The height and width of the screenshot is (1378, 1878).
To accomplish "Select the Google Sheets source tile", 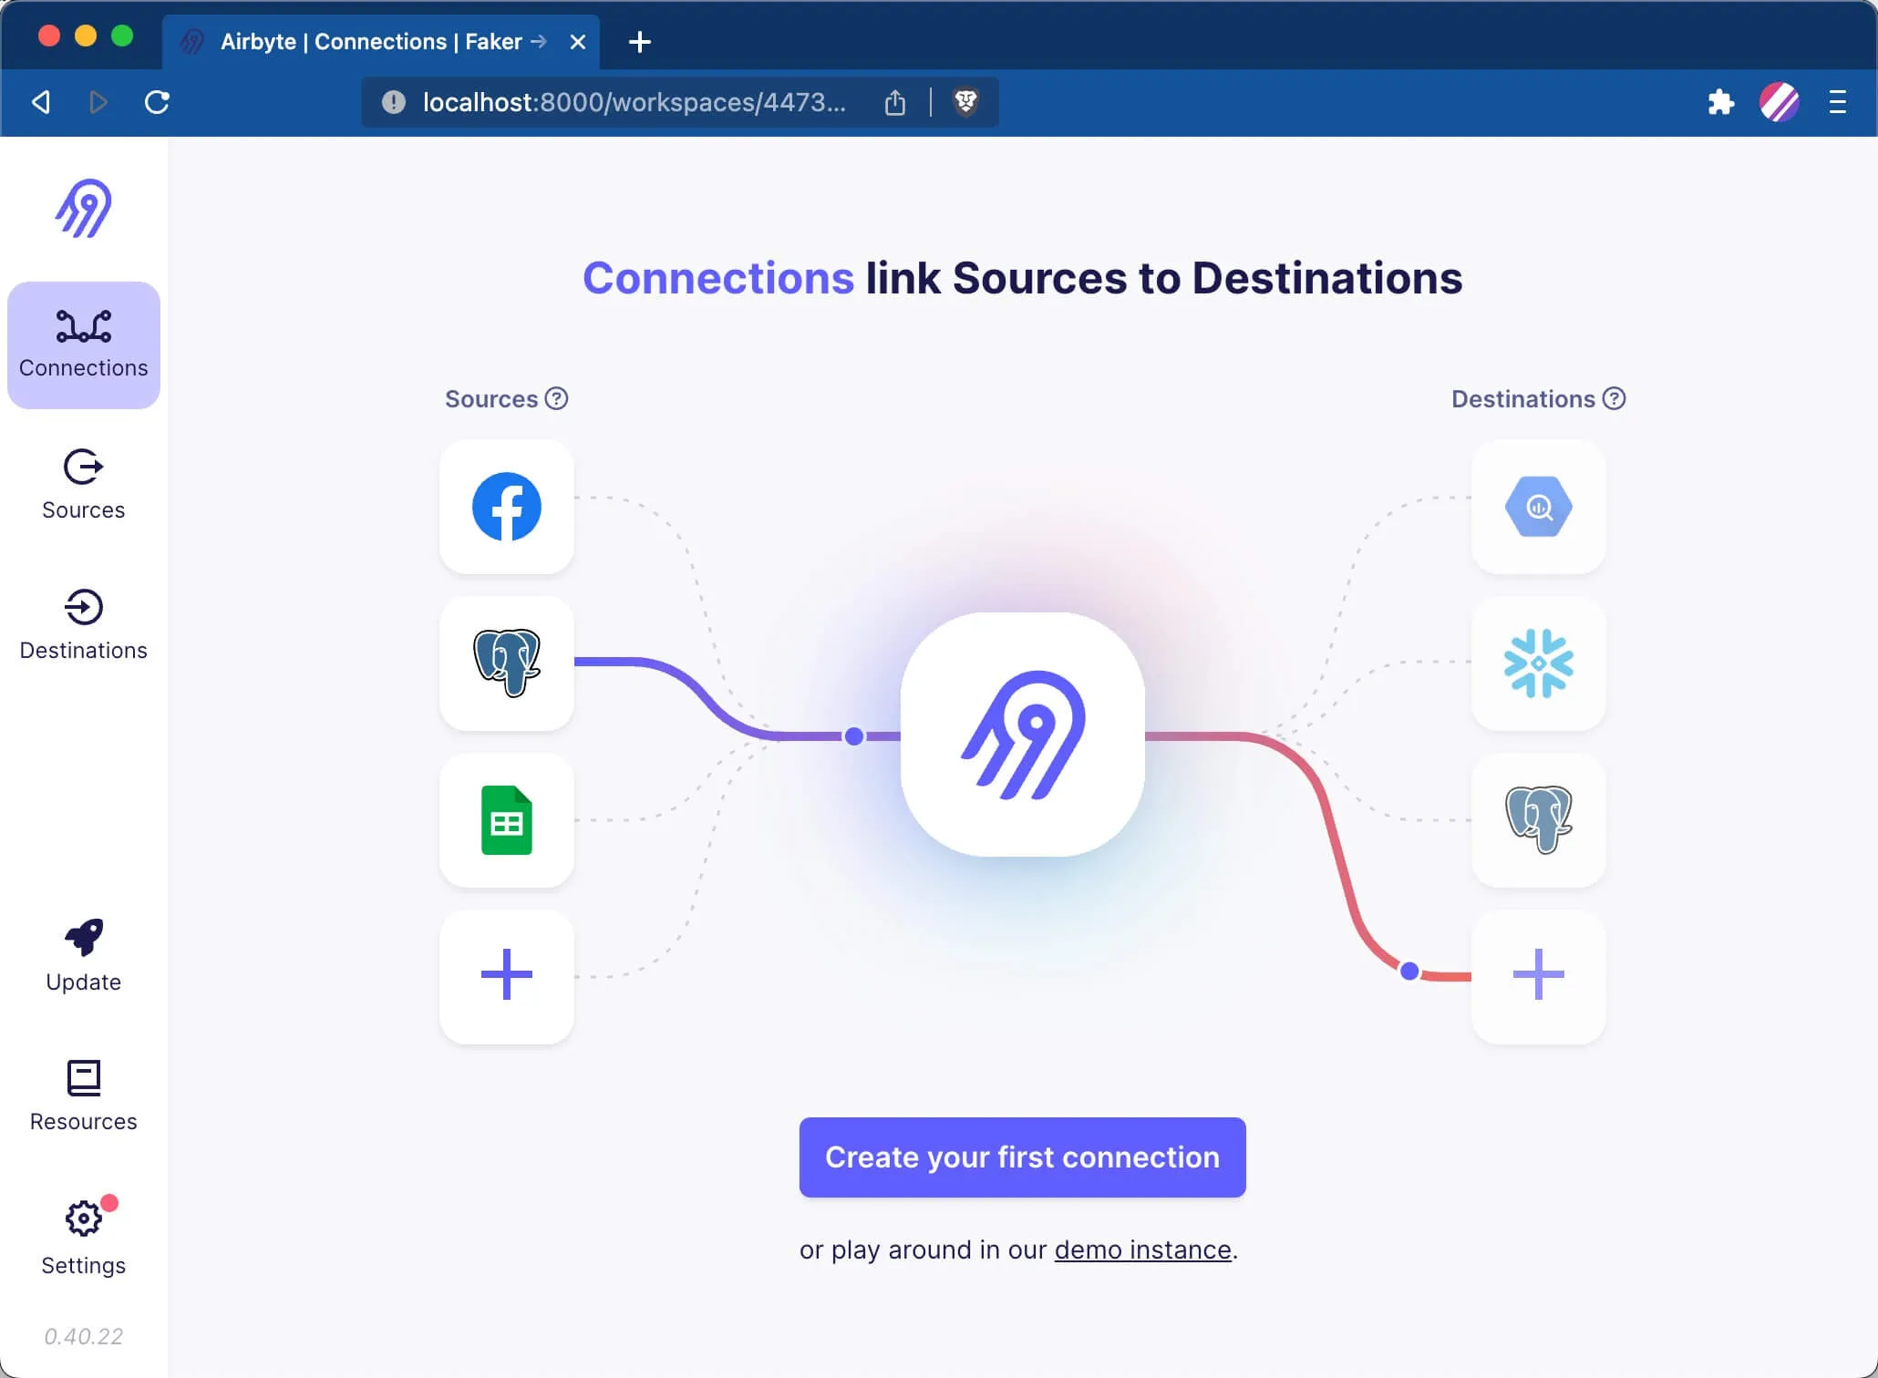I will 507,820.
